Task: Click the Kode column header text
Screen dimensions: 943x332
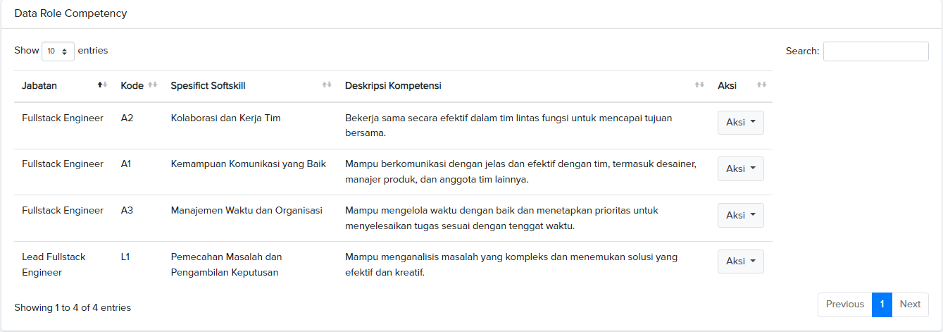Action: pos(132,86)
